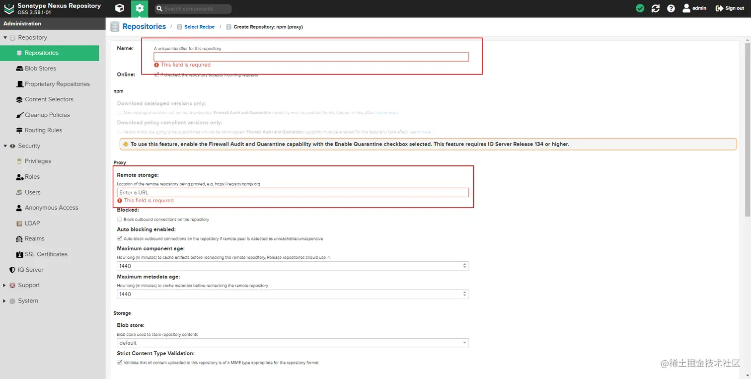Click the Anonymous Access person icon
The height and width of the screenshot is (379, 751).
[19, 208]
